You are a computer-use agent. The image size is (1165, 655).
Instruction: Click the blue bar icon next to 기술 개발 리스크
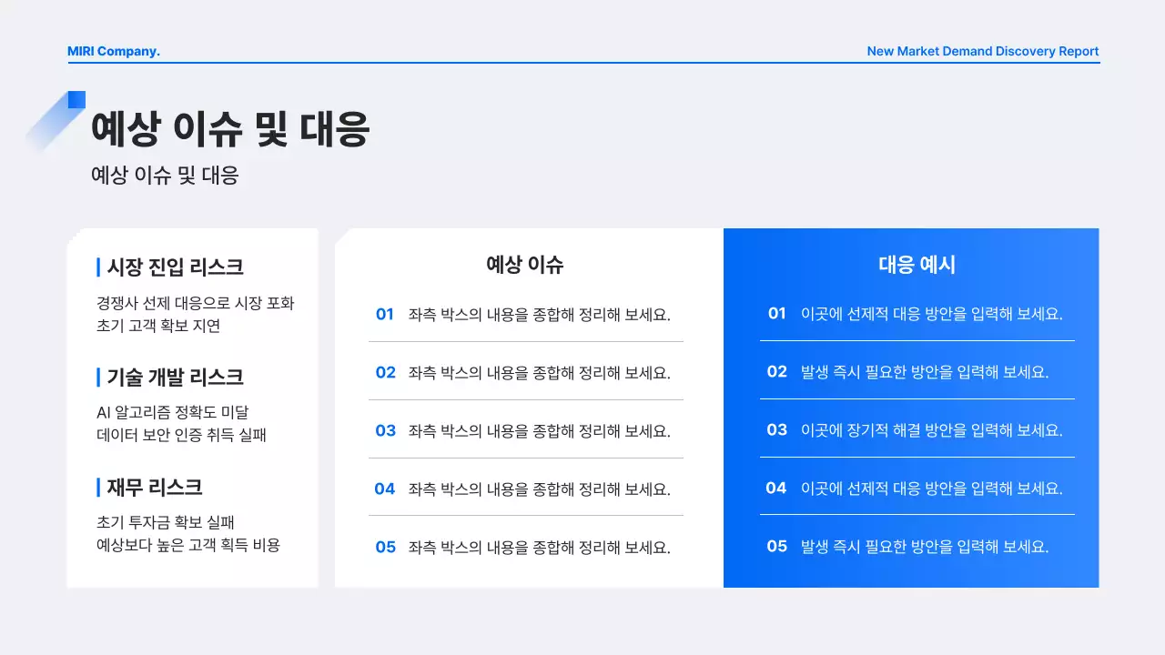98,377
